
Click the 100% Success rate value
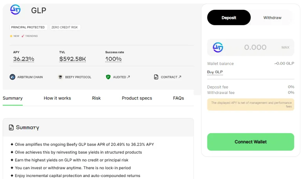pyautogui.click(x=113, y=59)
